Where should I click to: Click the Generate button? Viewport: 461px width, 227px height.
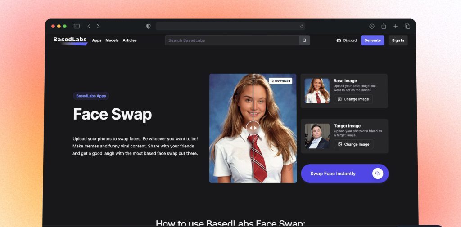(x=372, y=40)
